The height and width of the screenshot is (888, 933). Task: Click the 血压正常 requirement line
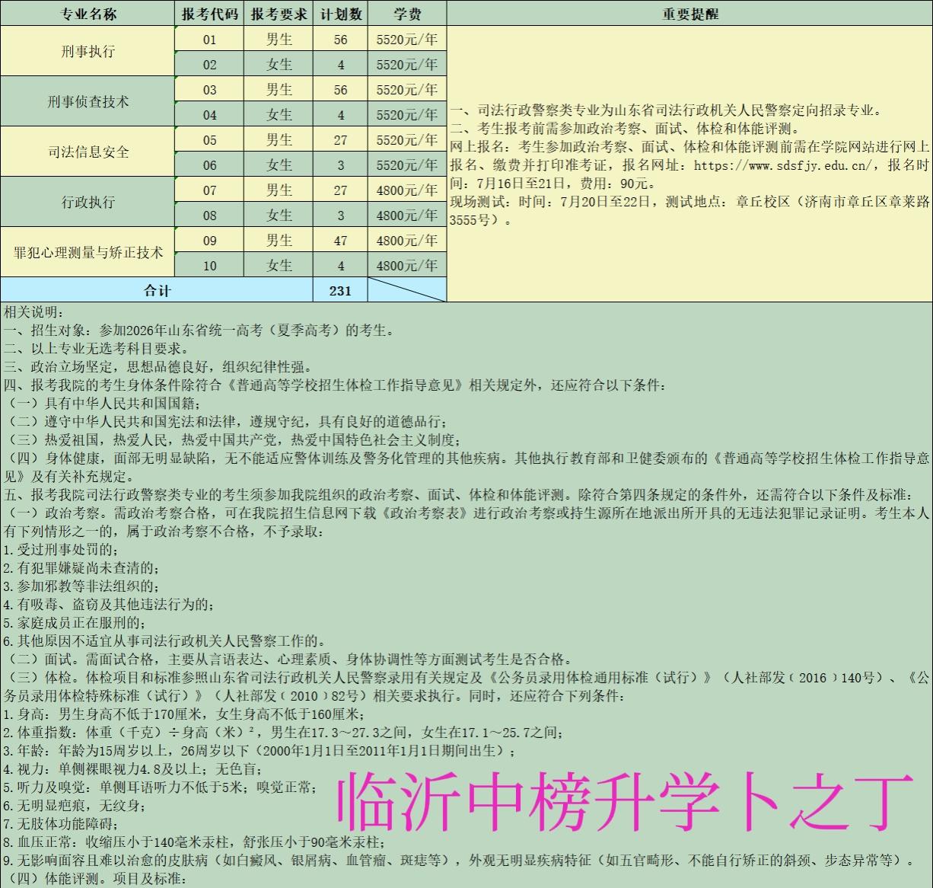coord(193,842)
